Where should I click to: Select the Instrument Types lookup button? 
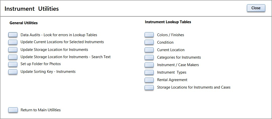point(149,72)
